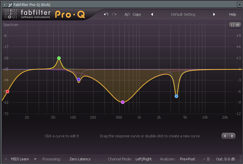Select the magenta EQ band node near 500 Hz

point(123,102)
